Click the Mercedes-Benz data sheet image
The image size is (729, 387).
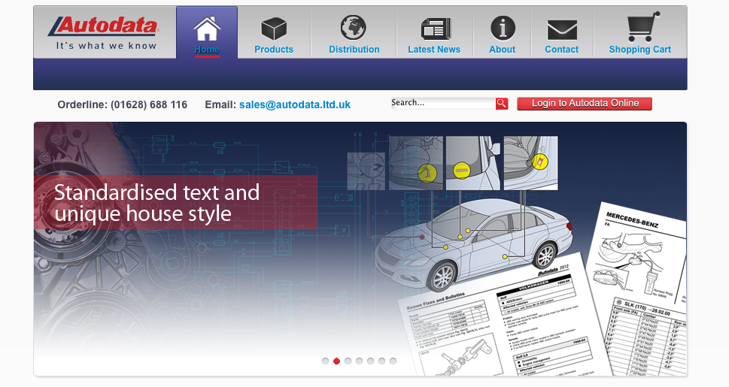pos(638,288)
